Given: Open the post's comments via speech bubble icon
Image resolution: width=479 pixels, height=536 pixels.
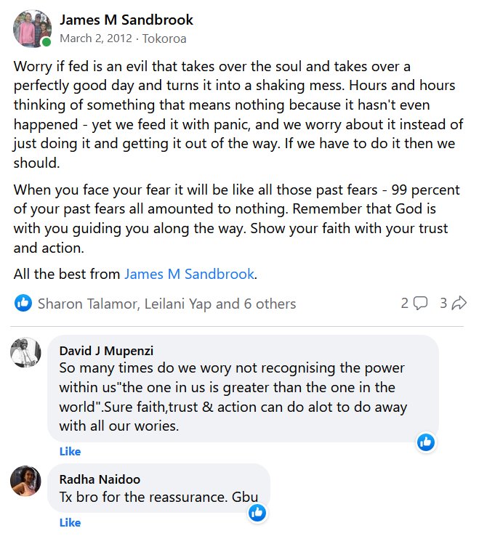Looking at the screenshot, I should point(420,303).
